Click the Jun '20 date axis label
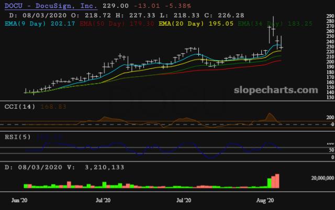This screenshot has height=210, width=335. (19, 200)
